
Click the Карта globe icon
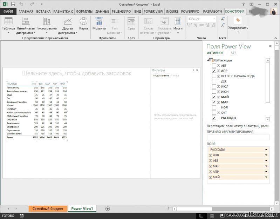[83, 21]
